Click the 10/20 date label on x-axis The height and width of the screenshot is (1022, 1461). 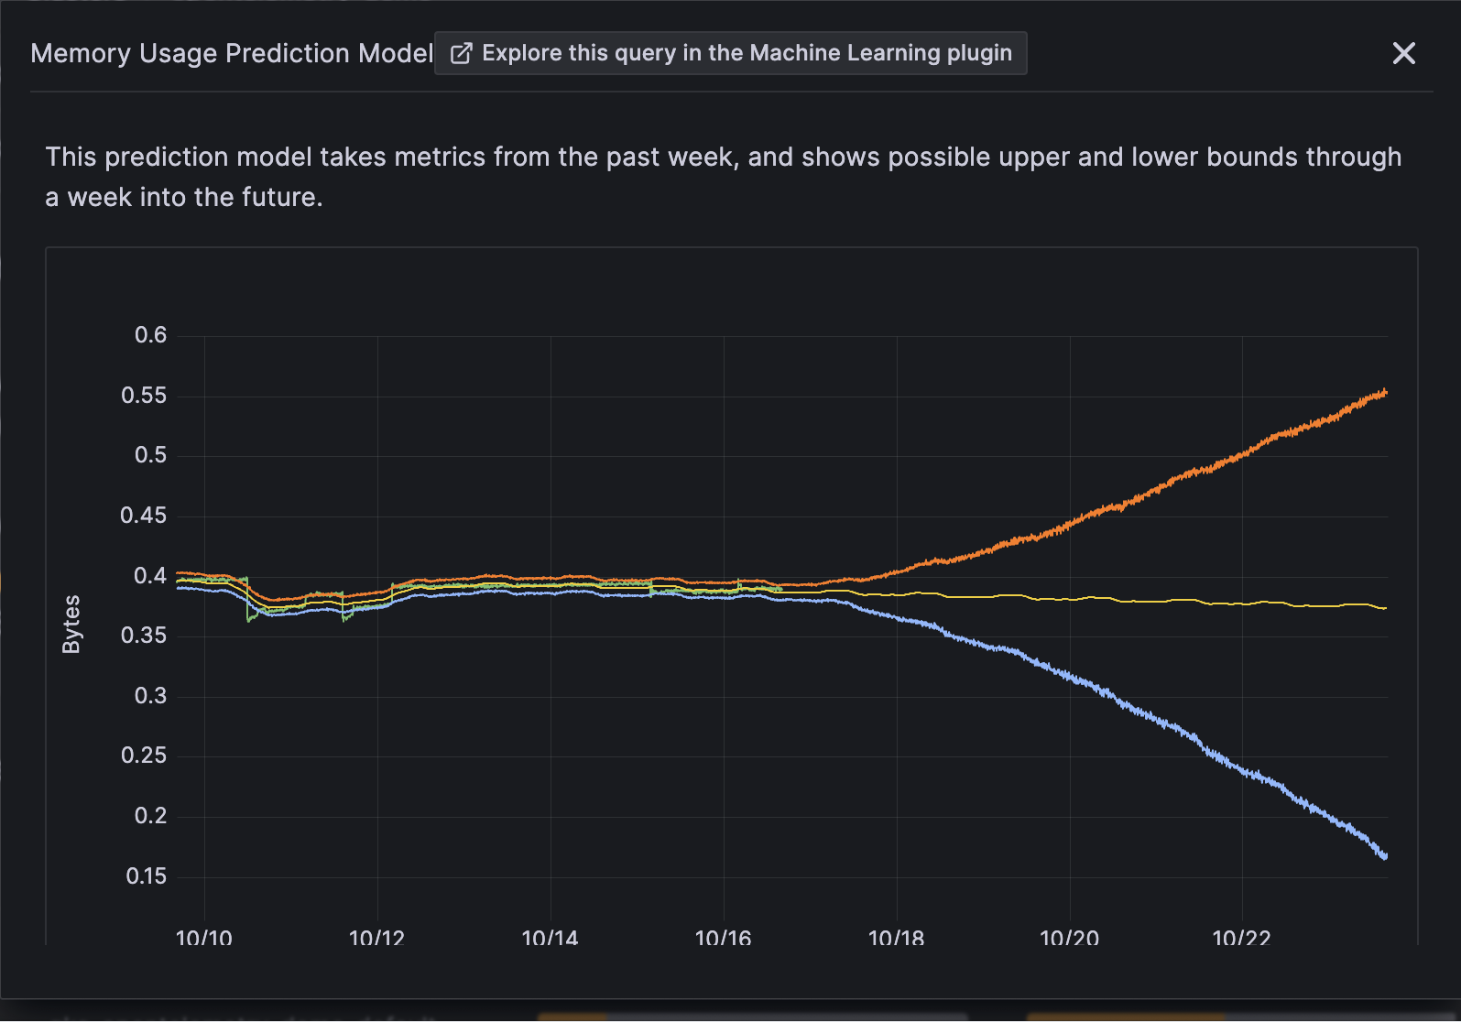point(1069,938)
